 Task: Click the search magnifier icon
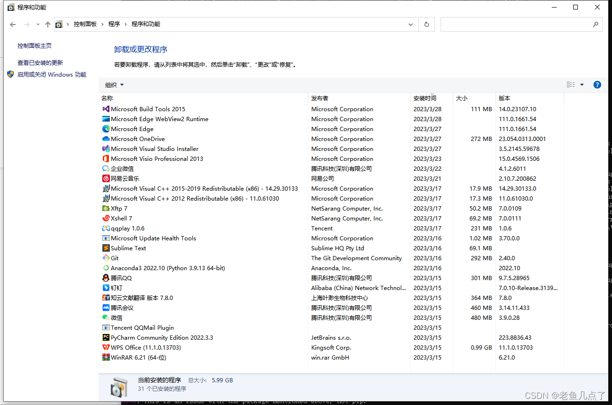pos(595,24)
